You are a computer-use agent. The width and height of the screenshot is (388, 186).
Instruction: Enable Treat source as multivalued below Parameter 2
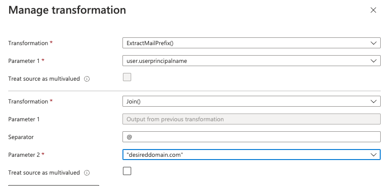click(x=127, y=171)
